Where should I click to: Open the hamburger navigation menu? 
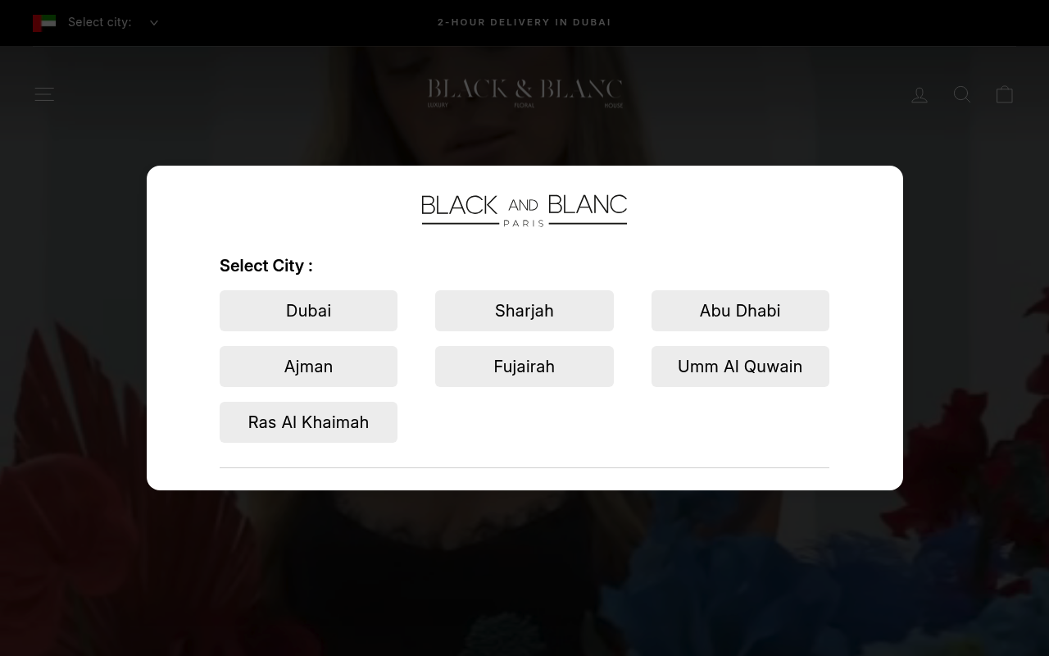(44, 93)
